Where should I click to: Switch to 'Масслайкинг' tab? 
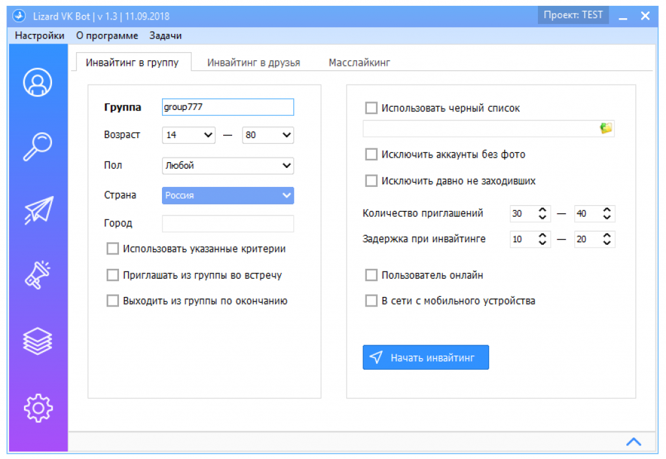[359, 63]
